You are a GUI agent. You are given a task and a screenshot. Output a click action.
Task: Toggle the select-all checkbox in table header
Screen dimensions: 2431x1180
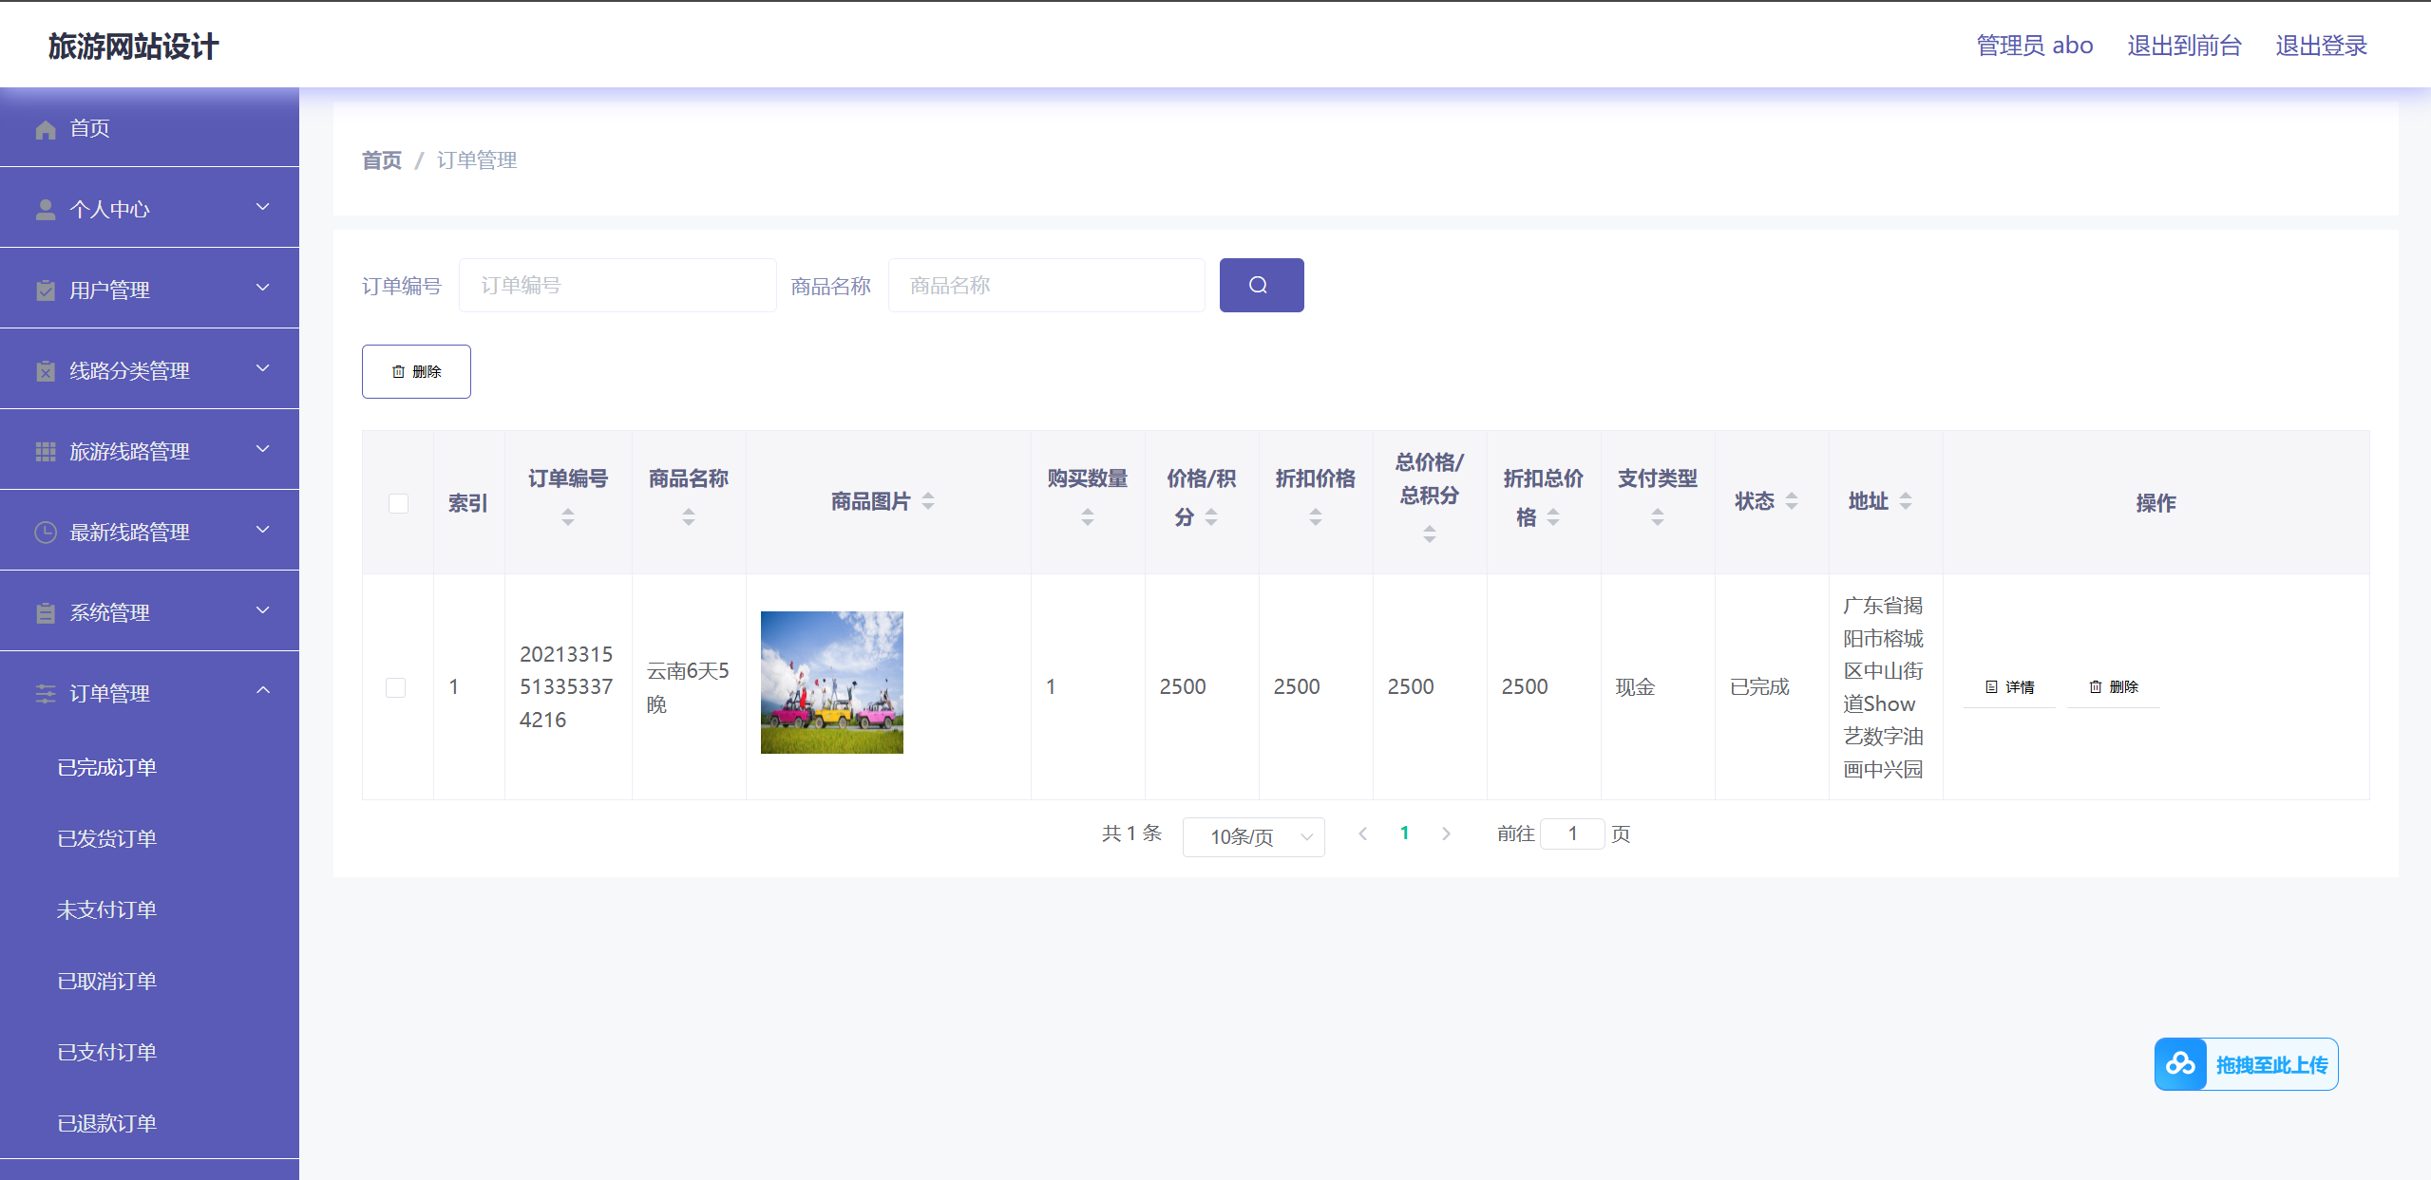tap(398, 503)
